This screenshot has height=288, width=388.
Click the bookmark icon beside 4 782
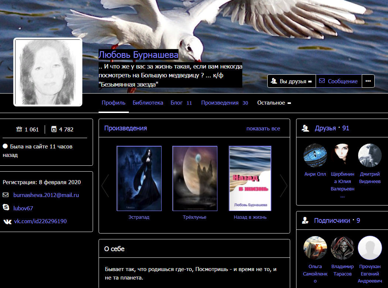54,129
